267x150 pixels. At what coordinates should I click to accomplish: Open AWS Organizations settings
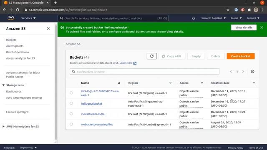coord(24,97)
